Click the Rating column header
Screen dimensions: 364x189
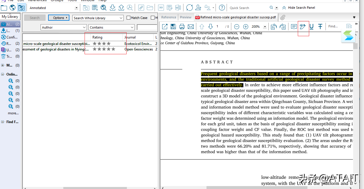pos(107,37)
